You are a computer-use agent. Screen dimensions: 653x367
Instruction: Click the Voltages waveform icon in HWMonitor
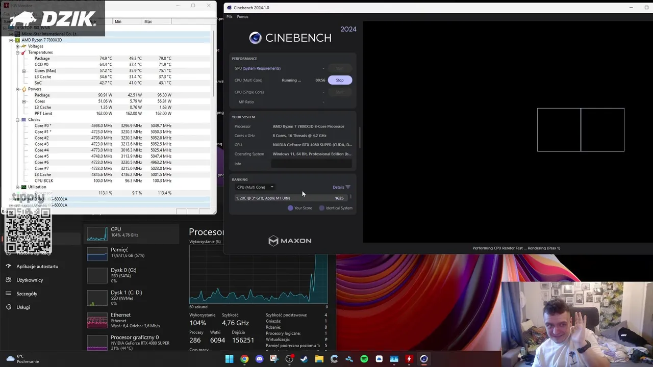pos(23,46)
